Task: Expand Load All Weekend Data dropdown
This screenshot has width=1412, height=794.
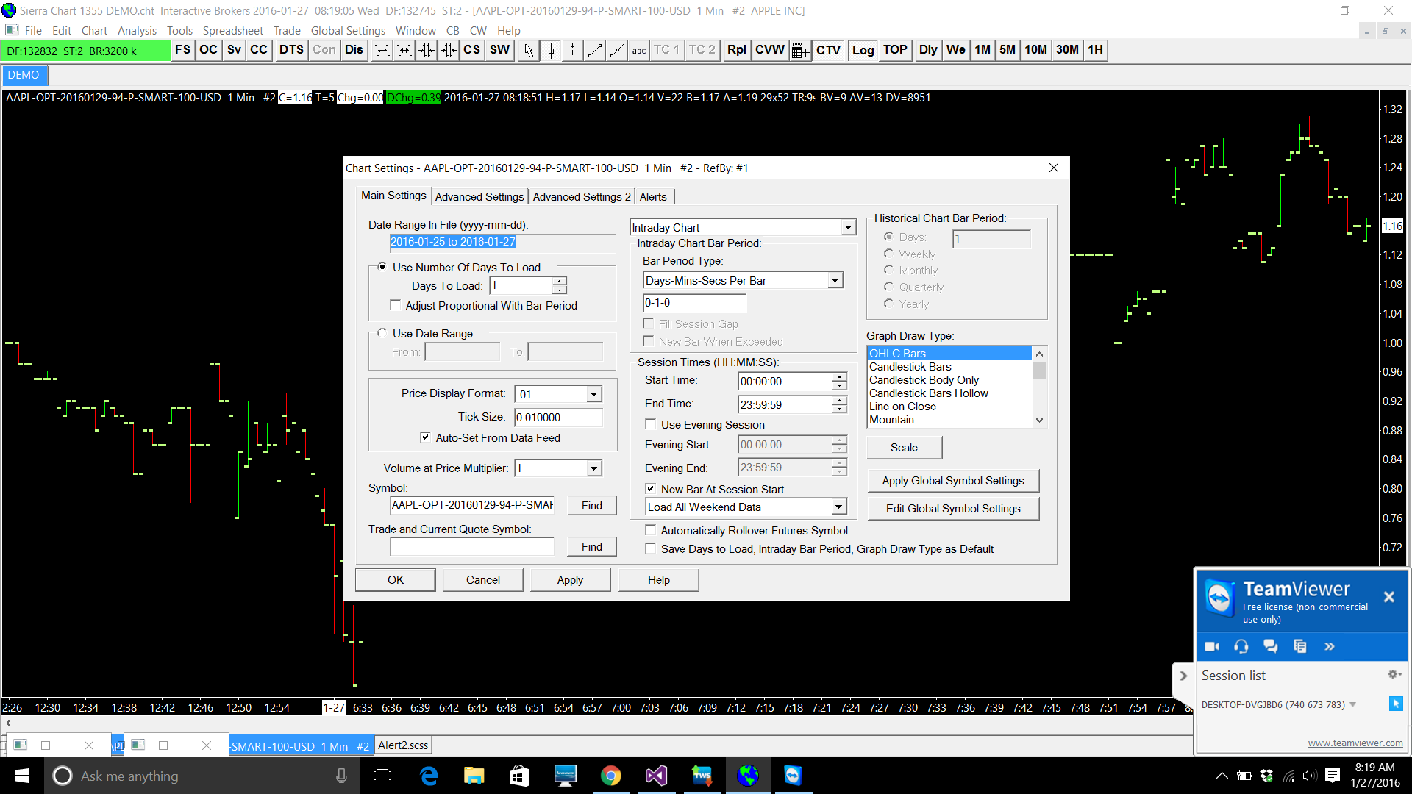Action: [x=838, y=507]
